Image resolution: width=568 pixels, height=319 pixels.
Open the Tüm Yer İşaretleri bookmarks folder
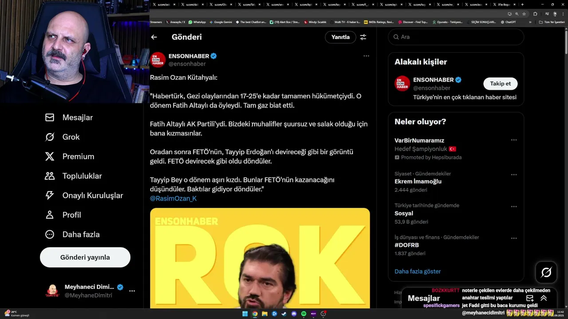click(552, 22)
